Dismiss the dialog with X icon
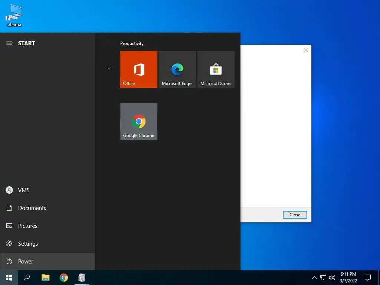The image size is (380, 285). coord(306,50)
